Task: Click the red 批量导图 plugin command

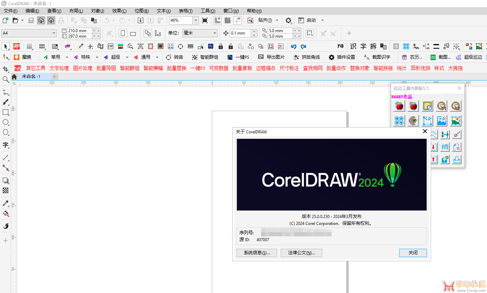Action: click(106, 68)
